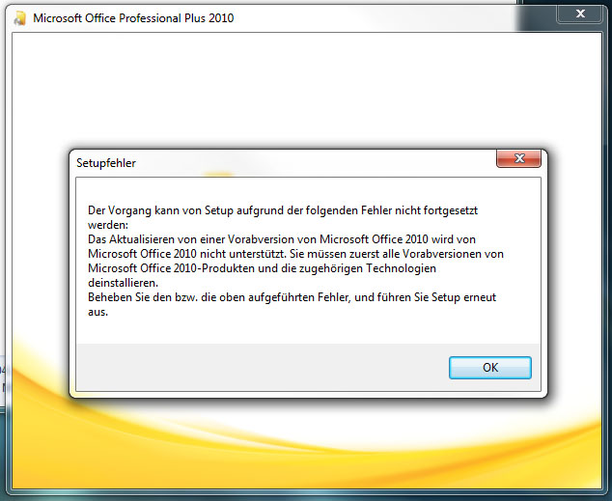Confirm the Setupfehler dialog with OK
Viewport: 612px width, 501px height.
point(489,368)
